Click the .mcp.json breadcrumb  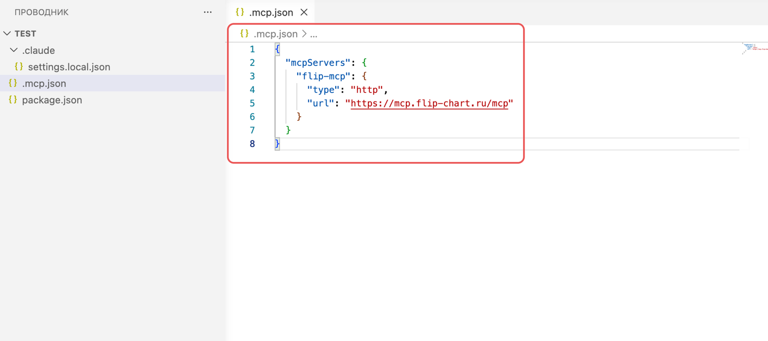(x=275, y=34)
